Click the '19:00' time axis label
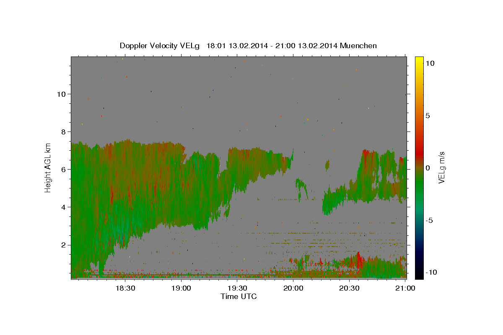503x335 pixels. pyautogui.click(x=181, y=288)
